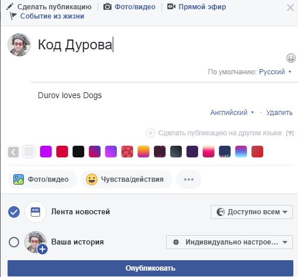Viewport: 298px width, 277px height.
Task: Click the Удалить link for the English version
Action: (x=279, y=113)
